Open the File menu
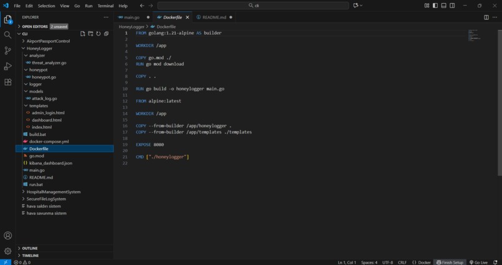Screen dimensions: 502x265 17,6
